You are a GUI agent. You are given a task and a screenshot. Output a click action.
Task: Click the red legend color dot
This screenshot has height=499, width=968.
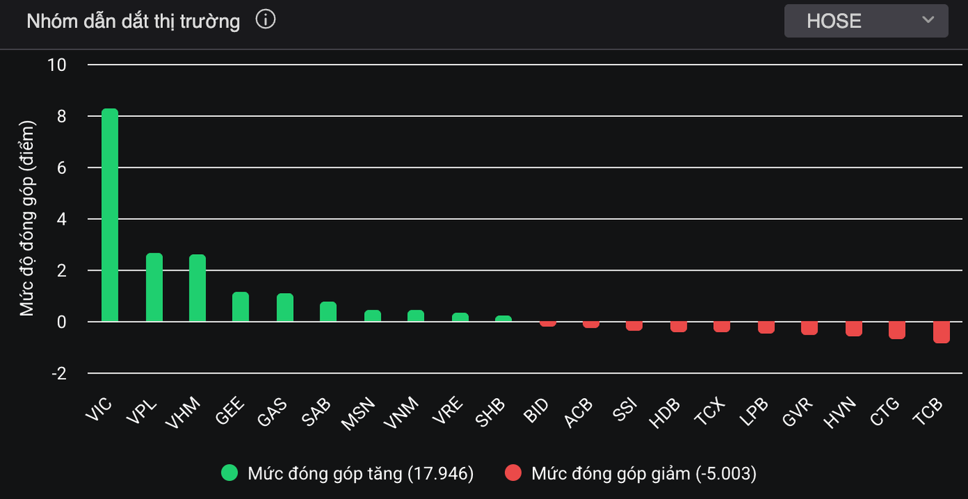point(513,473)
